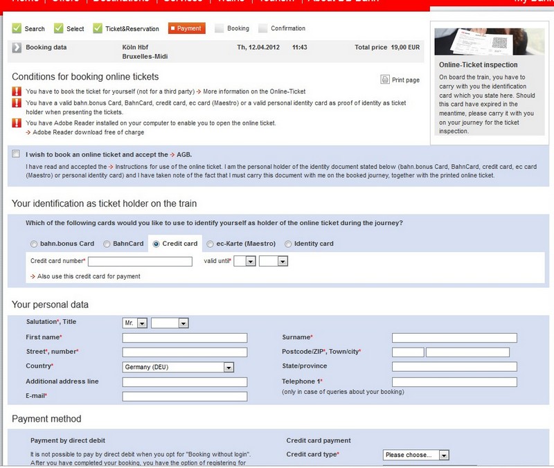
Task: Open More information on the Online-Ticket link
Action: coord(254,91)
